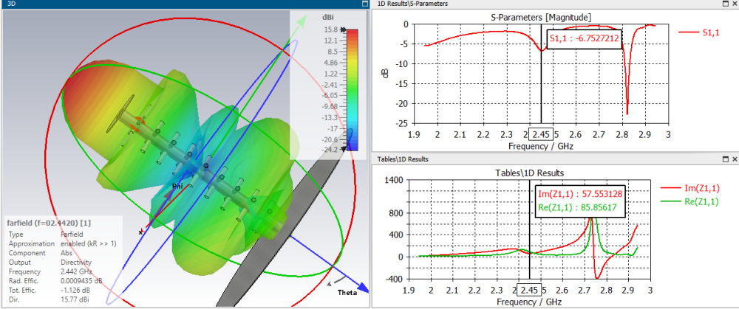Select the upper limit marker of the dBi color scale
This screenshot has height=309, width=739.
(x=343, y=29)
